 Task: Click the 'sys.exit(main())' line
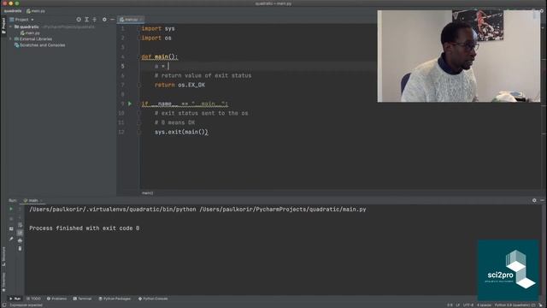tap(181, 132)
